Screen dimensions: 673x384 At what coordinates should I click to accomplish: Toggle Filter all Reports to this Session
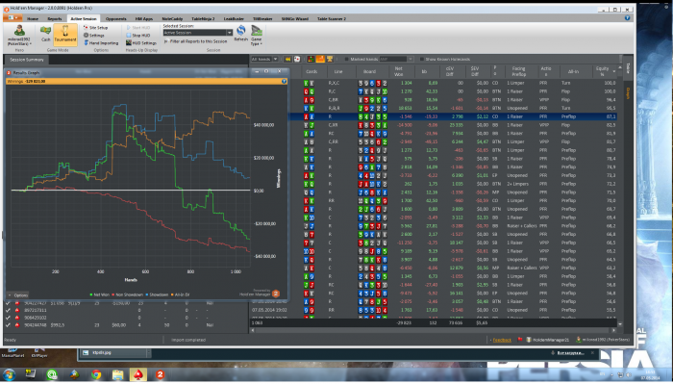point(196,41)
